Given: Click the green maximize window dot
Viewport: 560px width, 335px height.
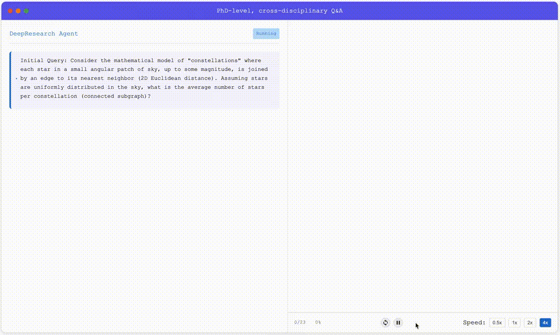Looking at the screenshot, I should (x=26, y=11).
